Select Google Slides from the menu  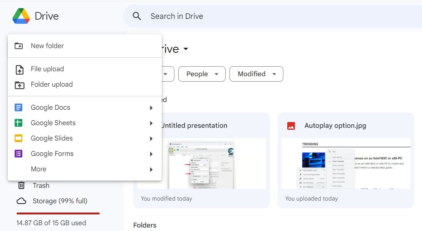point(52,138)
